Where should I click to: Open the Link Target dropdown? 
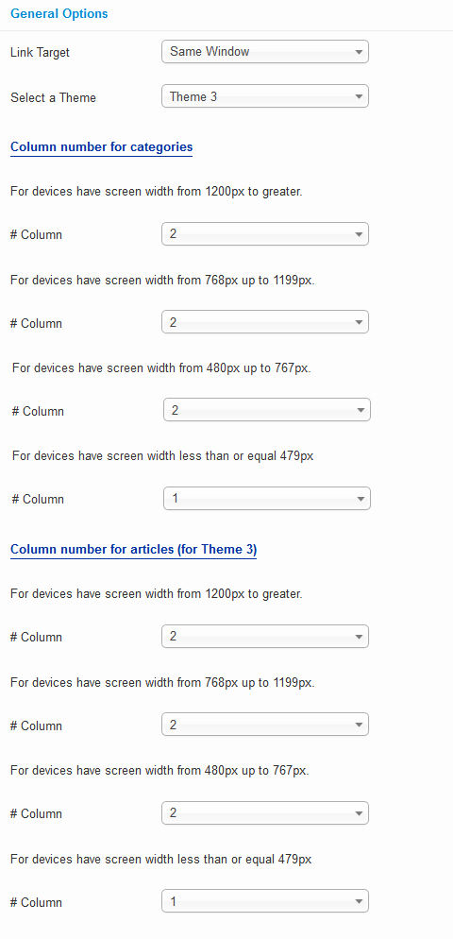coord(265,52)
